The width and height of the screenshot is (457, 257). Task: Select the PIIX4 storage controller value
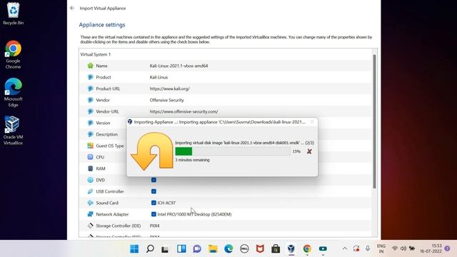(154, 226)
